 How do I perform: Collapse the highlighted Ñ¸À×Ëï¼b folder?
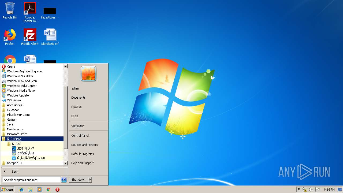[x=32, y=139]
